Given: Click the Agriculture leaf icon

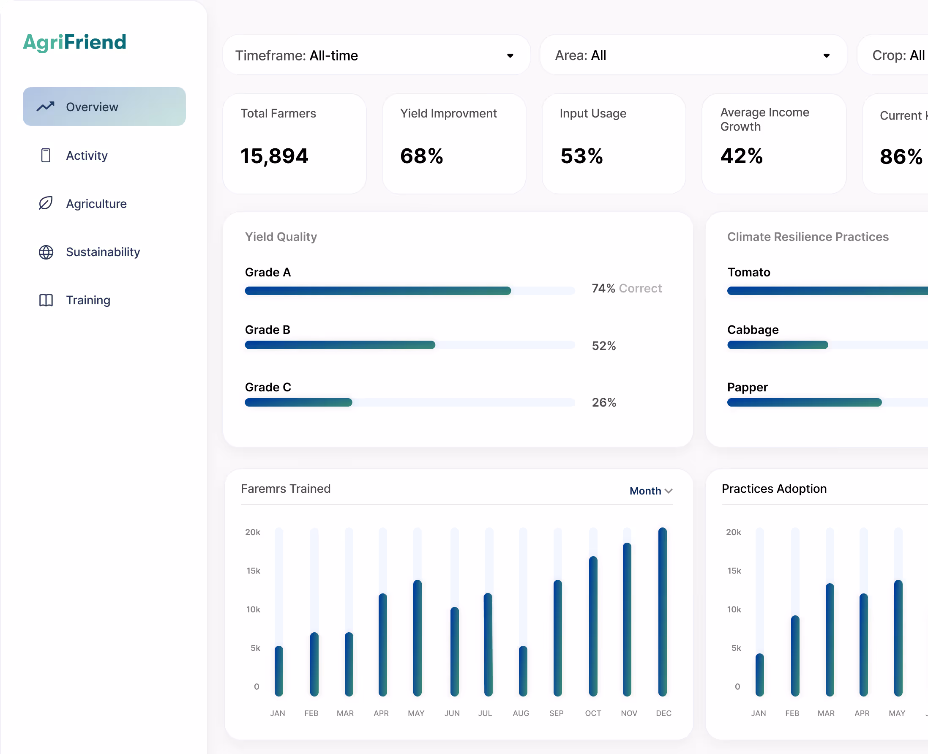Looking at the screenshot, I should pos(46,203).
